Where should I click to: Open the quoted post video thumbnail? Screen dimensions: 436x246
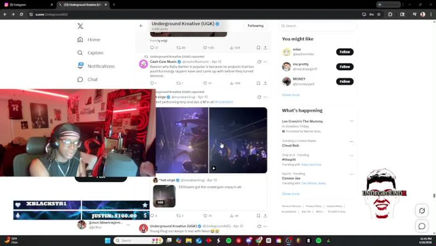coord(164,196)
